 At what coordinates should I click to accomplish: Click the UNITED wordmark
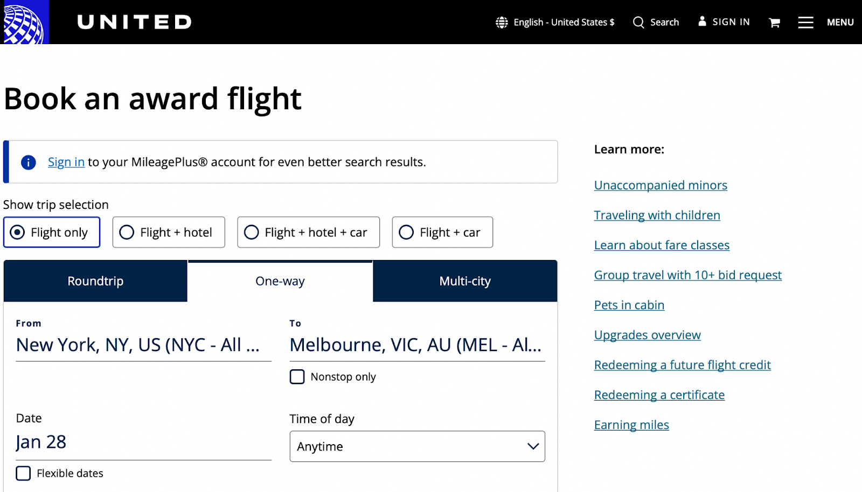click(134, 22)
